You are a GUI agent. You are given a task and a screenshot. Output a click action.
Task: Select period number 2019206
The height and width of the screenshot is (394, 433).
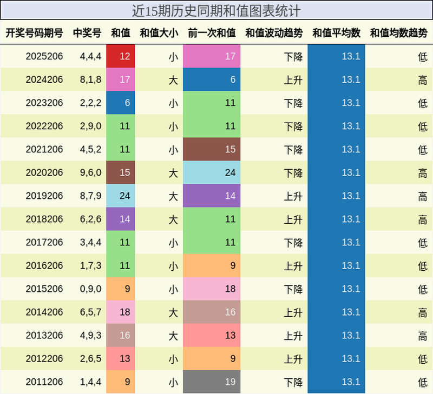[x=44, y=196]
